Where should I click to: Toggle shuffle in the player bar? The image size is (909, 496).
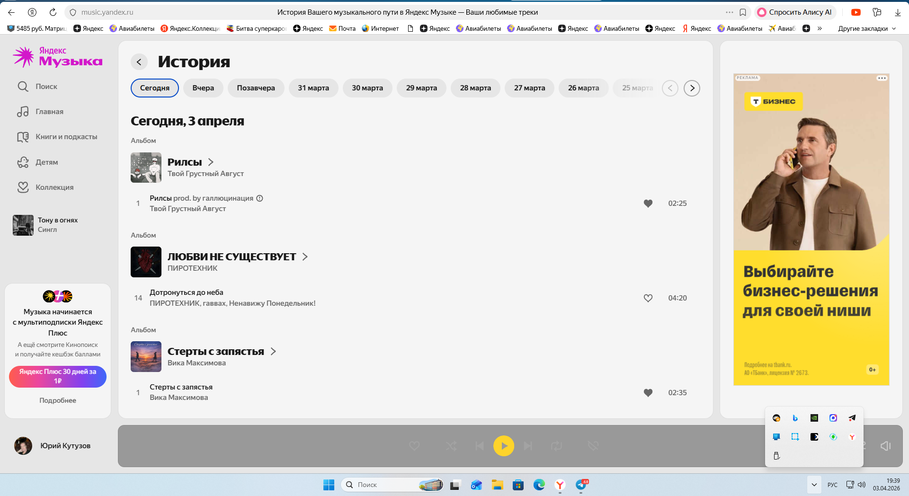point(451,446)
